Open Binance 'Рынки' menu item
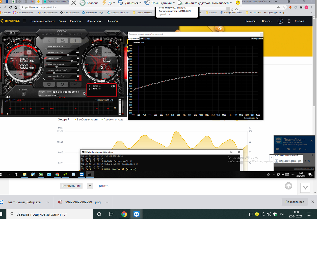 [62, 21]
